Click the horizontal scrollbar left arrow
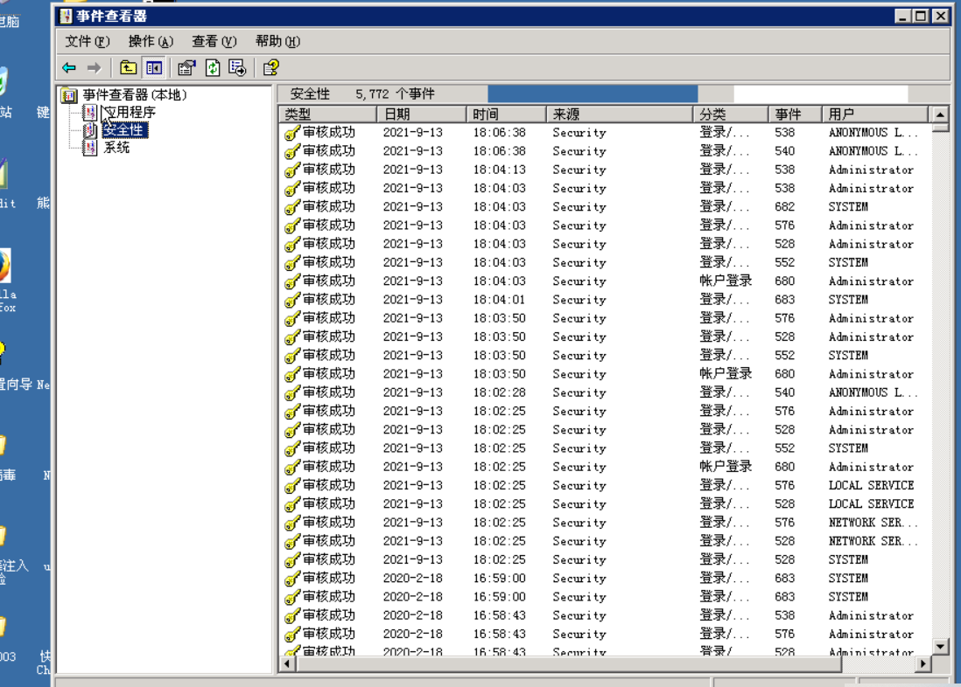 point(288,663)
